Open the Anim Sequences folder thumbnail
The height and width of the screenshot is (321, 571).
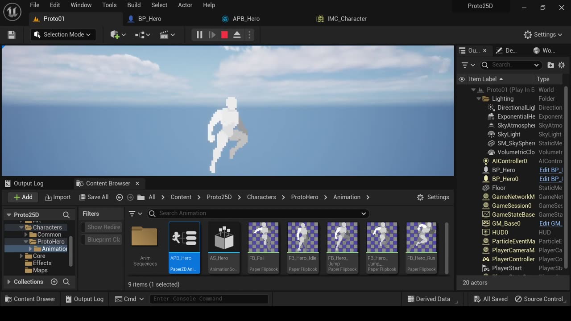click(145, 247)
